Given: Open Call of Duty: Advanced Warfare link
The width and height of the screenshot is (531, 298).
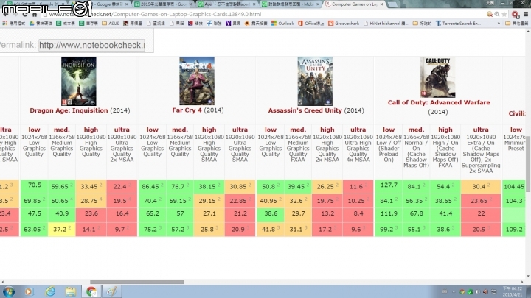Looking at the screenshot, I should pyautogui.click(x=439, y=102).
